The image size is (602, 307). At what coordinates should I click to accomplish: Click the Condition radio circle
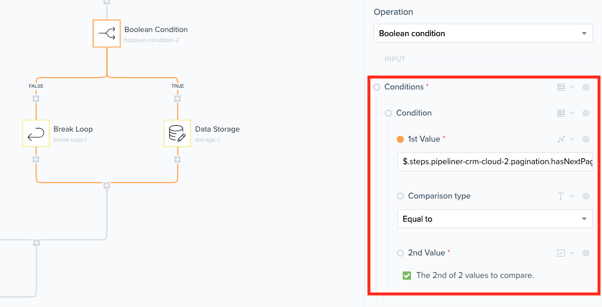click(x=388, y=113)
